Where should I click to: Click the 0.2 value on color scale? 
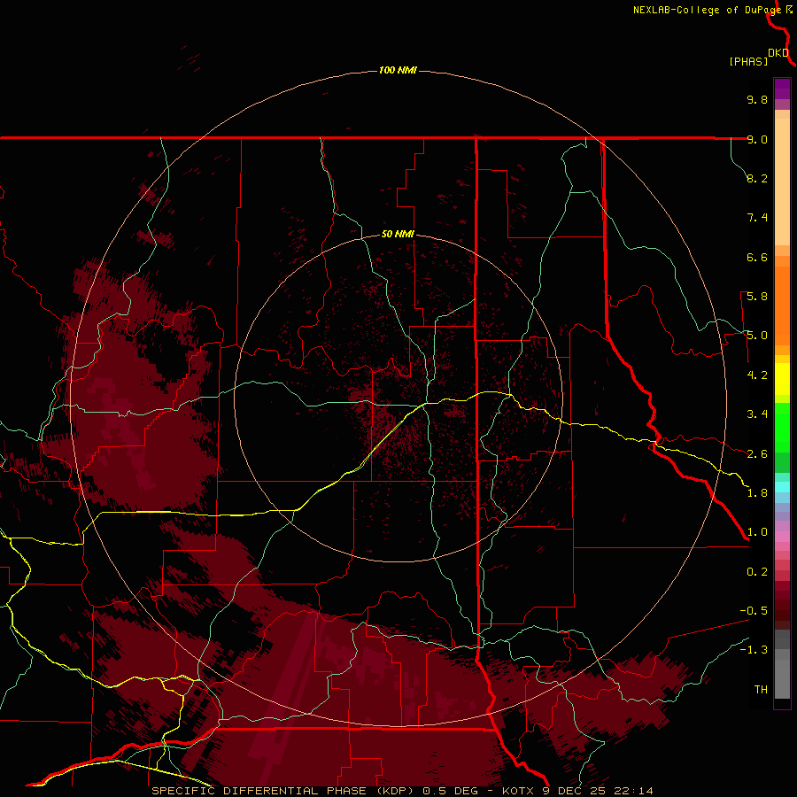click(x=757, y=572)
